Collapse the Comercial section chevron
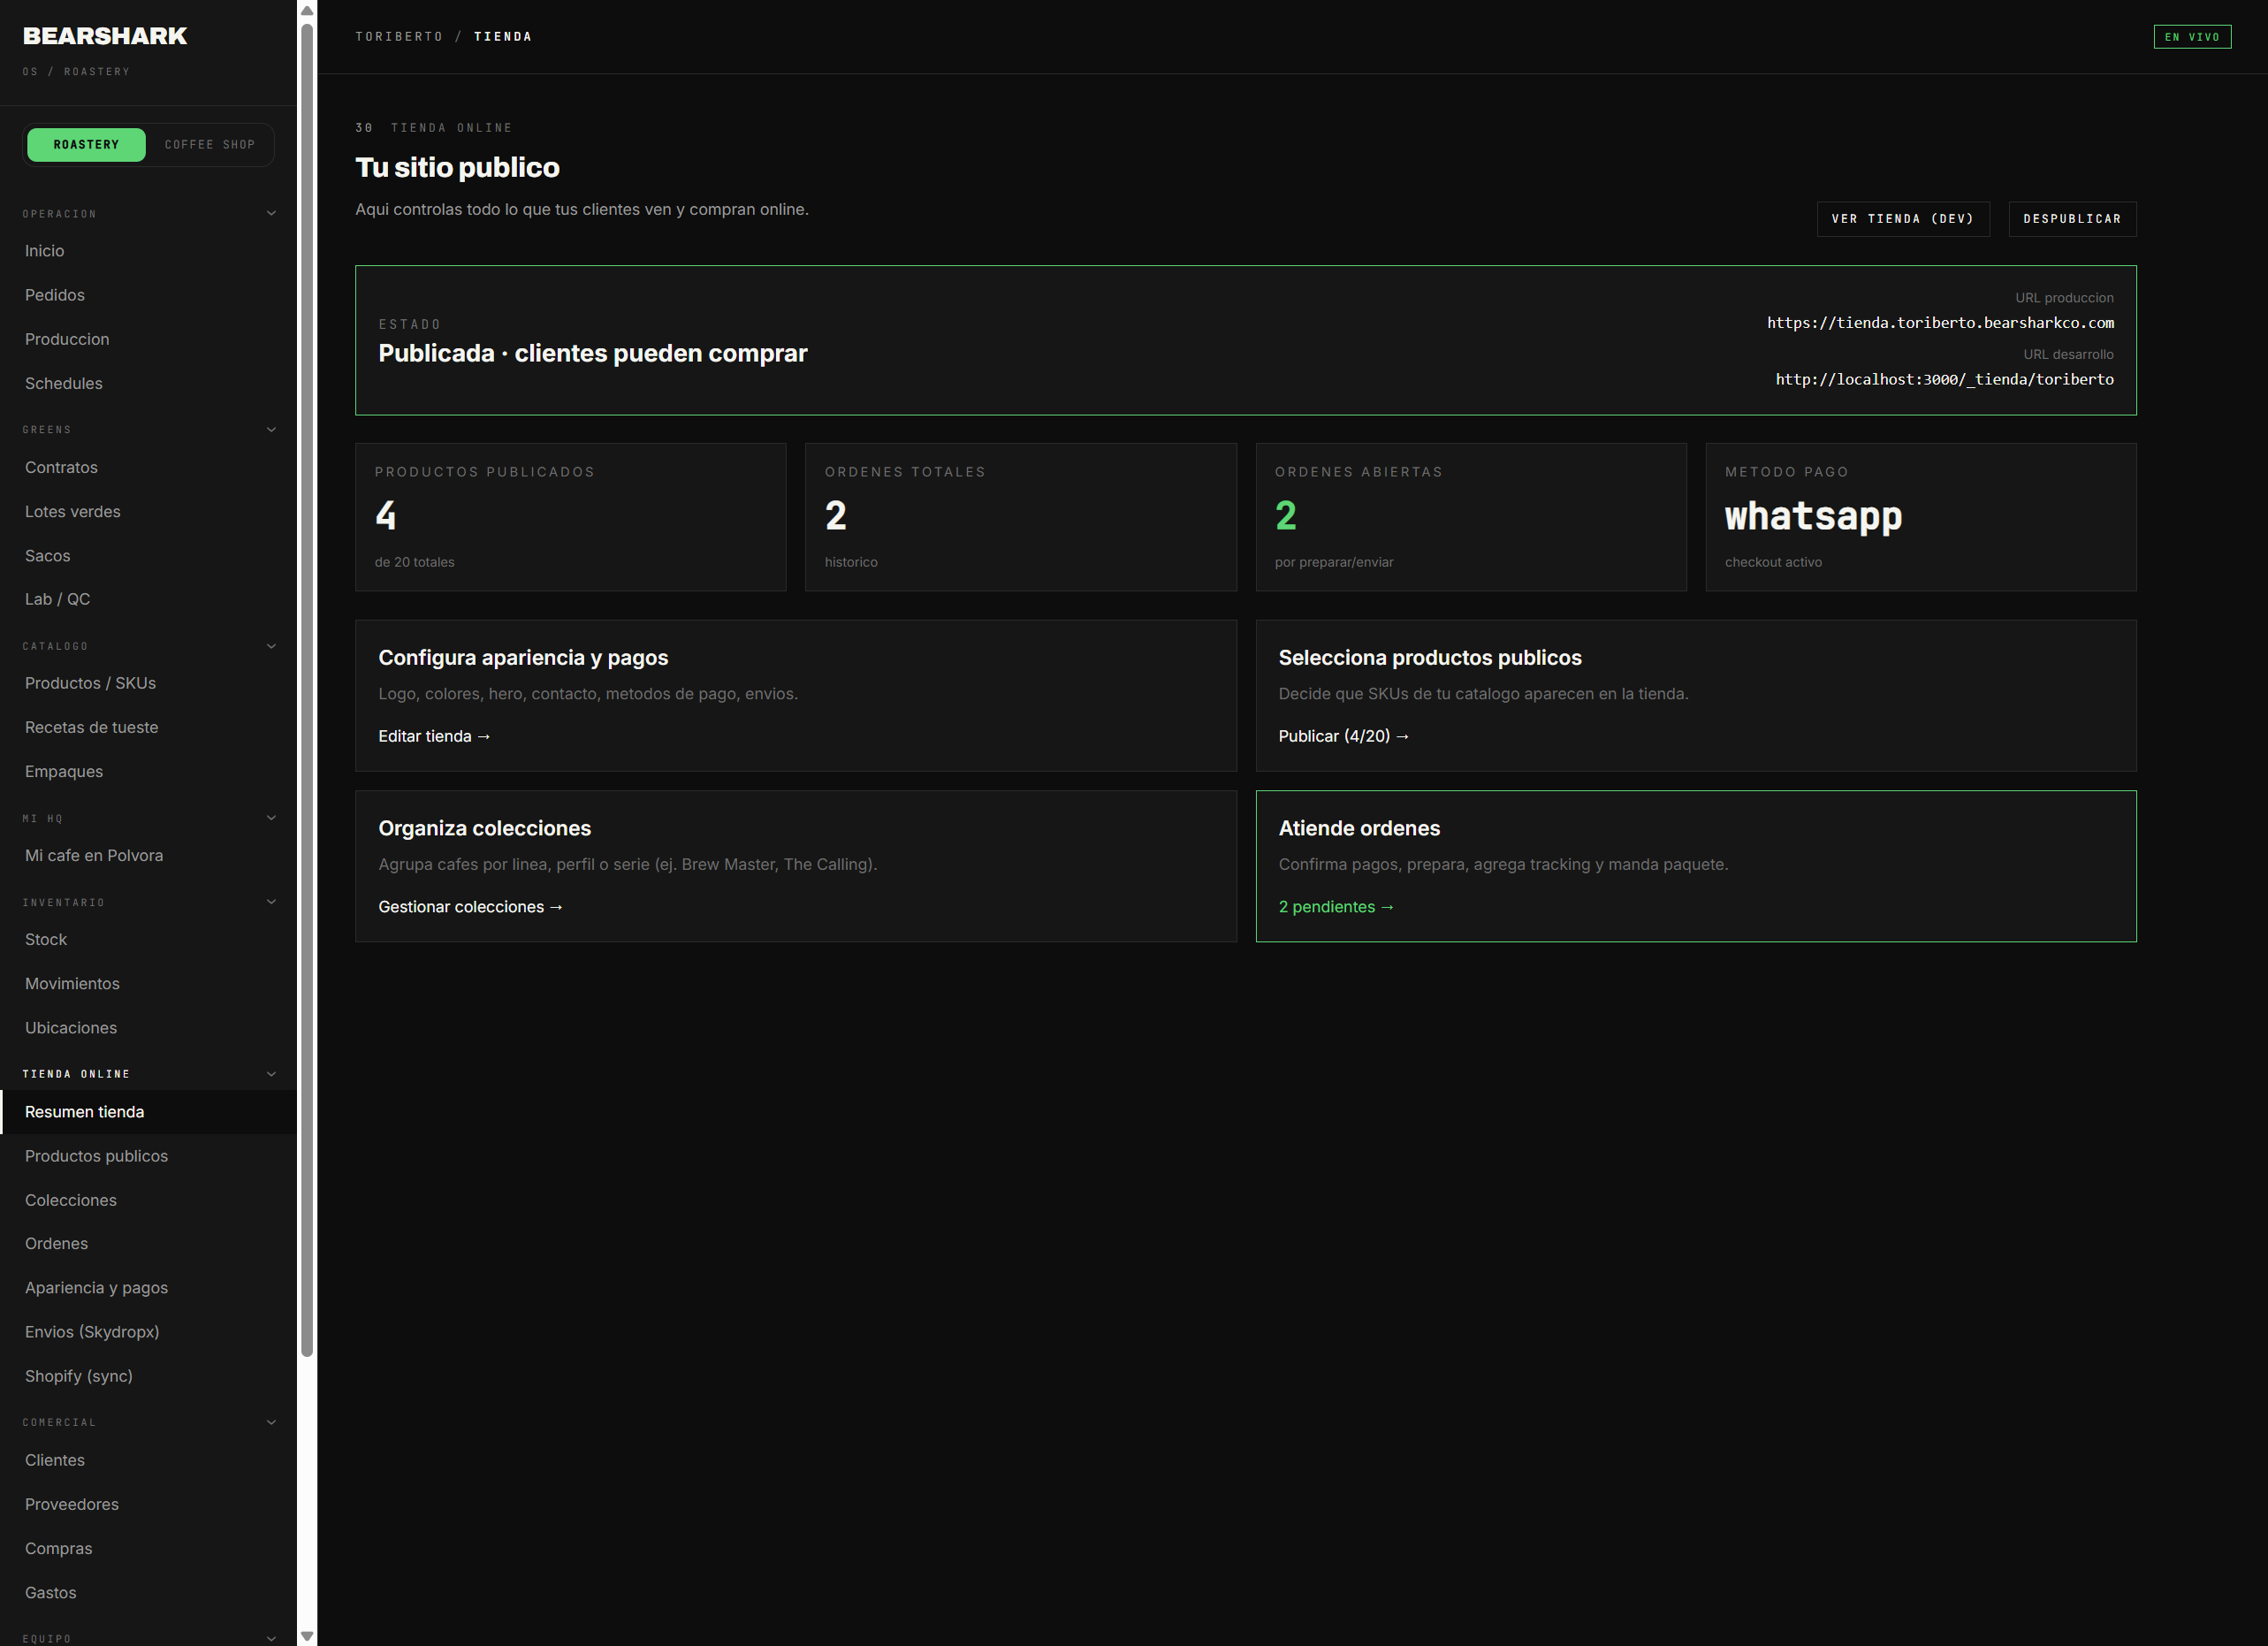 pyautogui.click(x=271, y=1422)
